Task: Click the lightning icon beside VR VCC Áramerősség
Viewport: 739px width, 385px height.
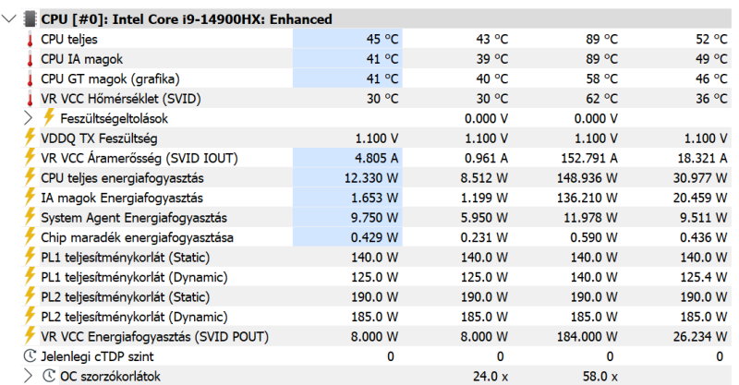Action: click(30, 157)
